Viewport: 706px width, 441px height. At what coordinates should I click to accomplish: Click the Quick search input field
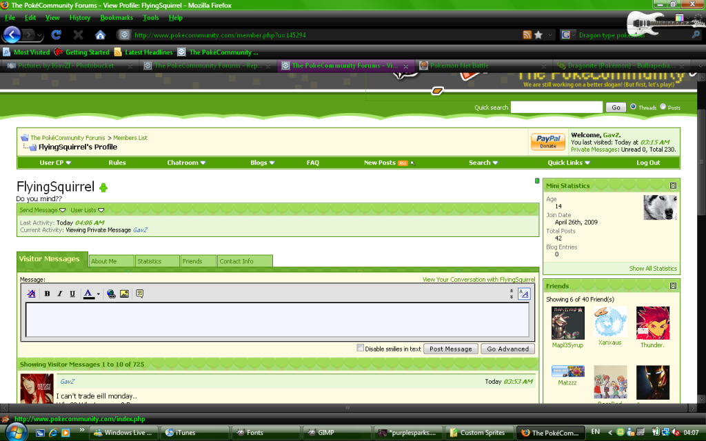click(x=556, y=107)
